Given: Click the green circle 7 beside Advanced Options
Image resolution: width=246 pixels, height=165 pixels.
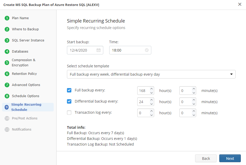Looking at the screenshot, I should [x=6, y=85].
